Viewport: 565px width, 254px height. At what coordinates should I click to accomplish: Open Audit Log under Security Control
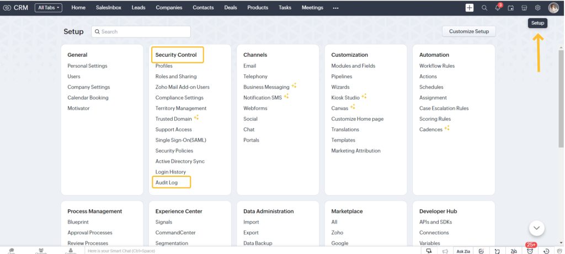(167, 182)
